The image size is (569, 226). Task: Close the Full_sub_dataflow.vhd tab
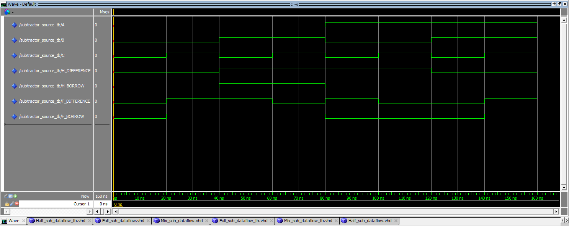pyautogui.click(x=149, y=221)
